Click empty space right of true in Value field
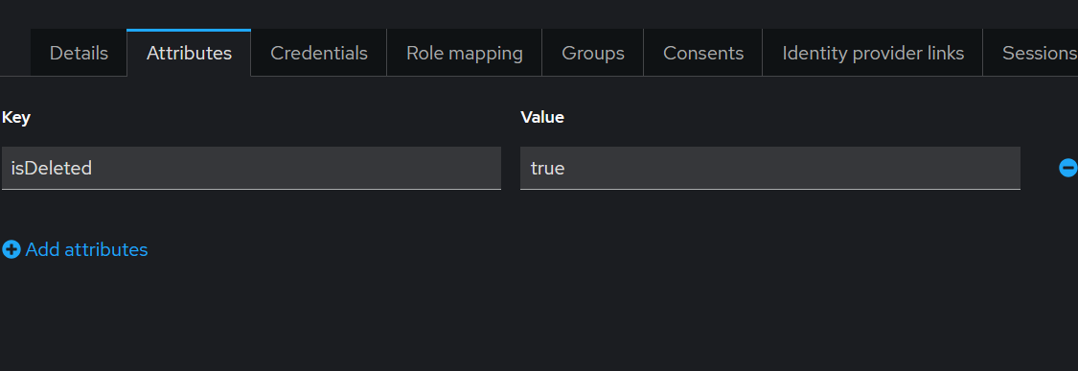This screenshot has width=1078, height=371. coord(791,168)
